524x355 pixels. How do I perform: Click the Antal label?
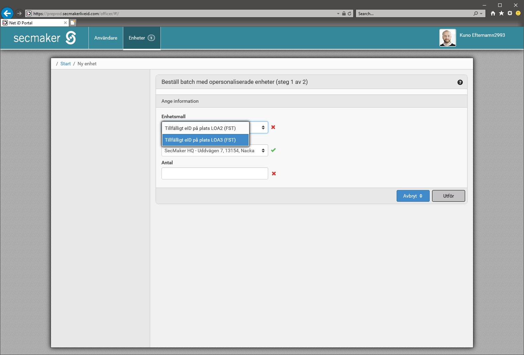click(x=167, y=163)
